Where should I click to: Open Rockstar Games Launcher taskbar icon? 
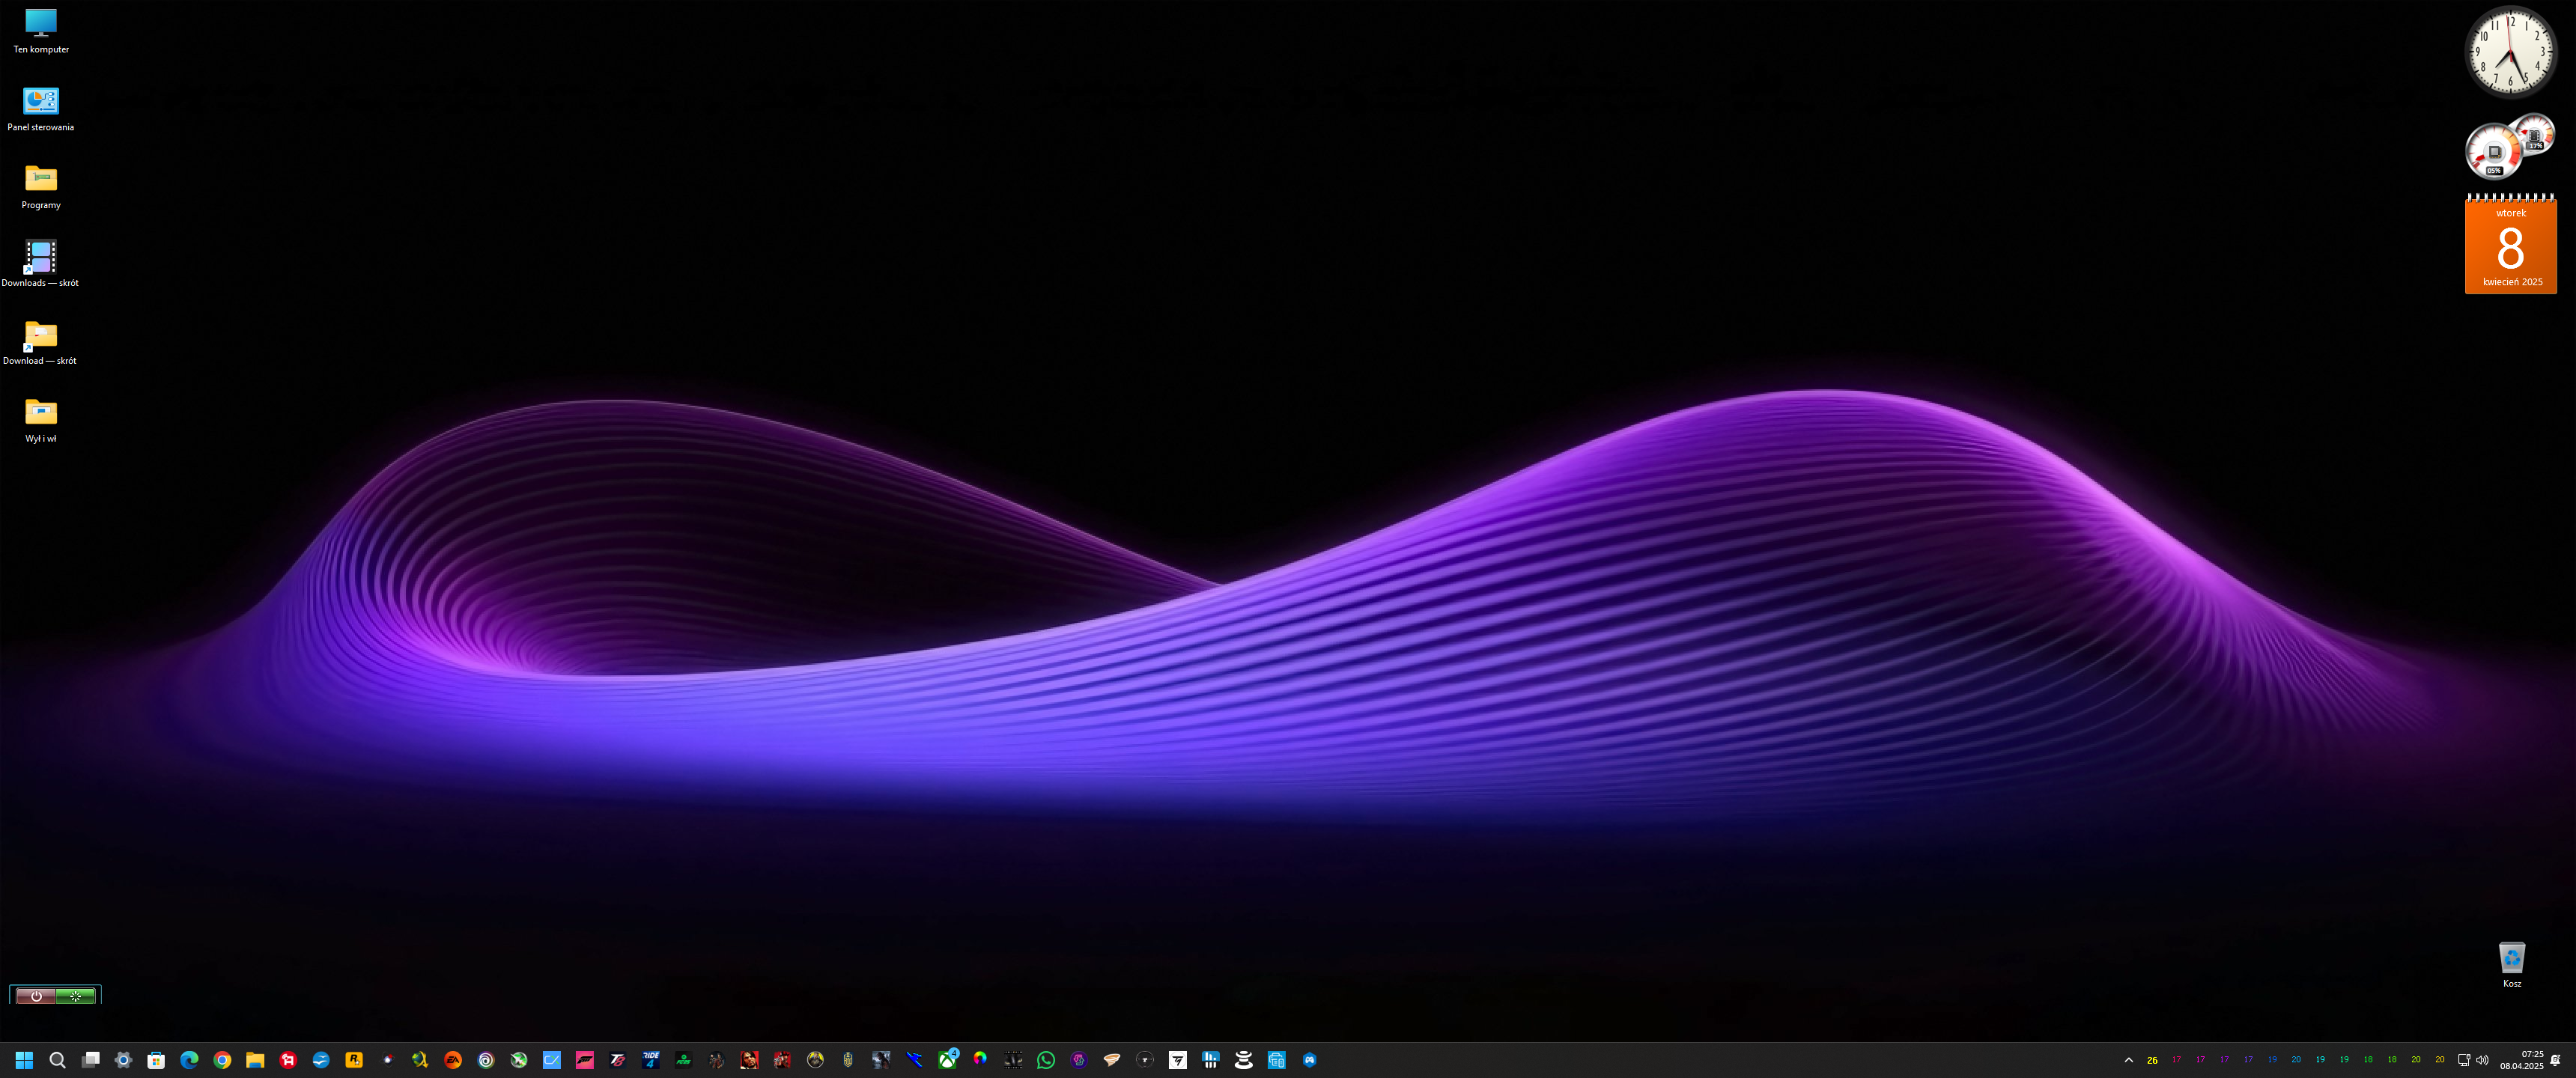click(x=354, y=1060)
